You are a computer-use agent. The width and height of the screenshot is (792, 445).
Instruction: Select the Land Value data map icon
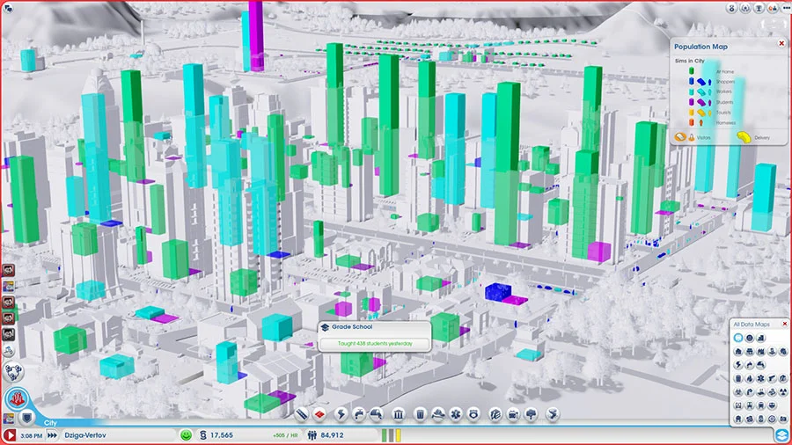(x=760, y=338)
